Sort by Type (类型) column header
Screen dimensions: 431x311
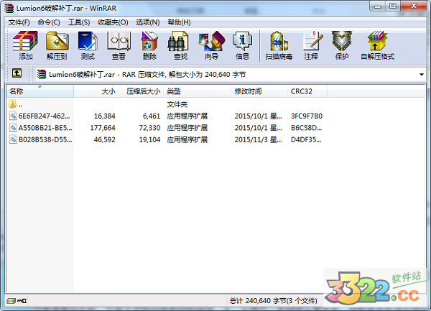click(197, 91)
